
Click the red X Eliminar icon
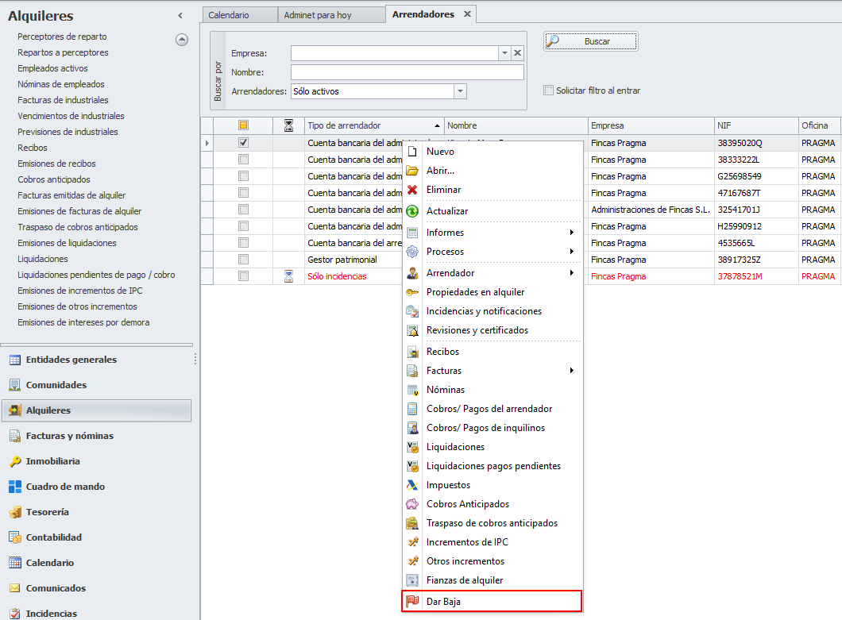412,190
